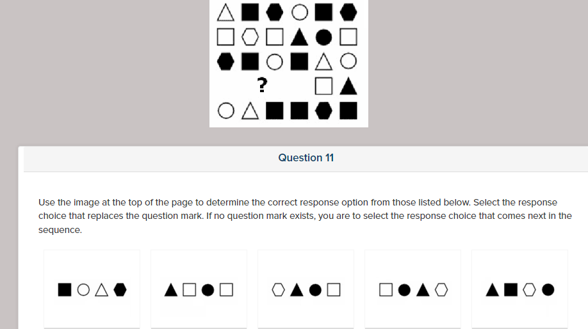The image size is (588, 329).
Task: Choose the answer containing two white squares
Action: tap(199, 289)
